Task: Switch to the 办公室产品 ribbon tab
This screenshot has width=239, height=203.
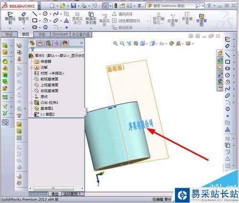Action: point(81,34)
